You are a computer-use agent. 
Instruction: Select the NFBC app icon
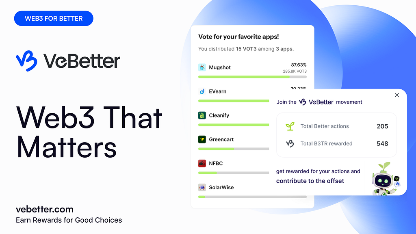pyautogui.click(x=202, y=163)
